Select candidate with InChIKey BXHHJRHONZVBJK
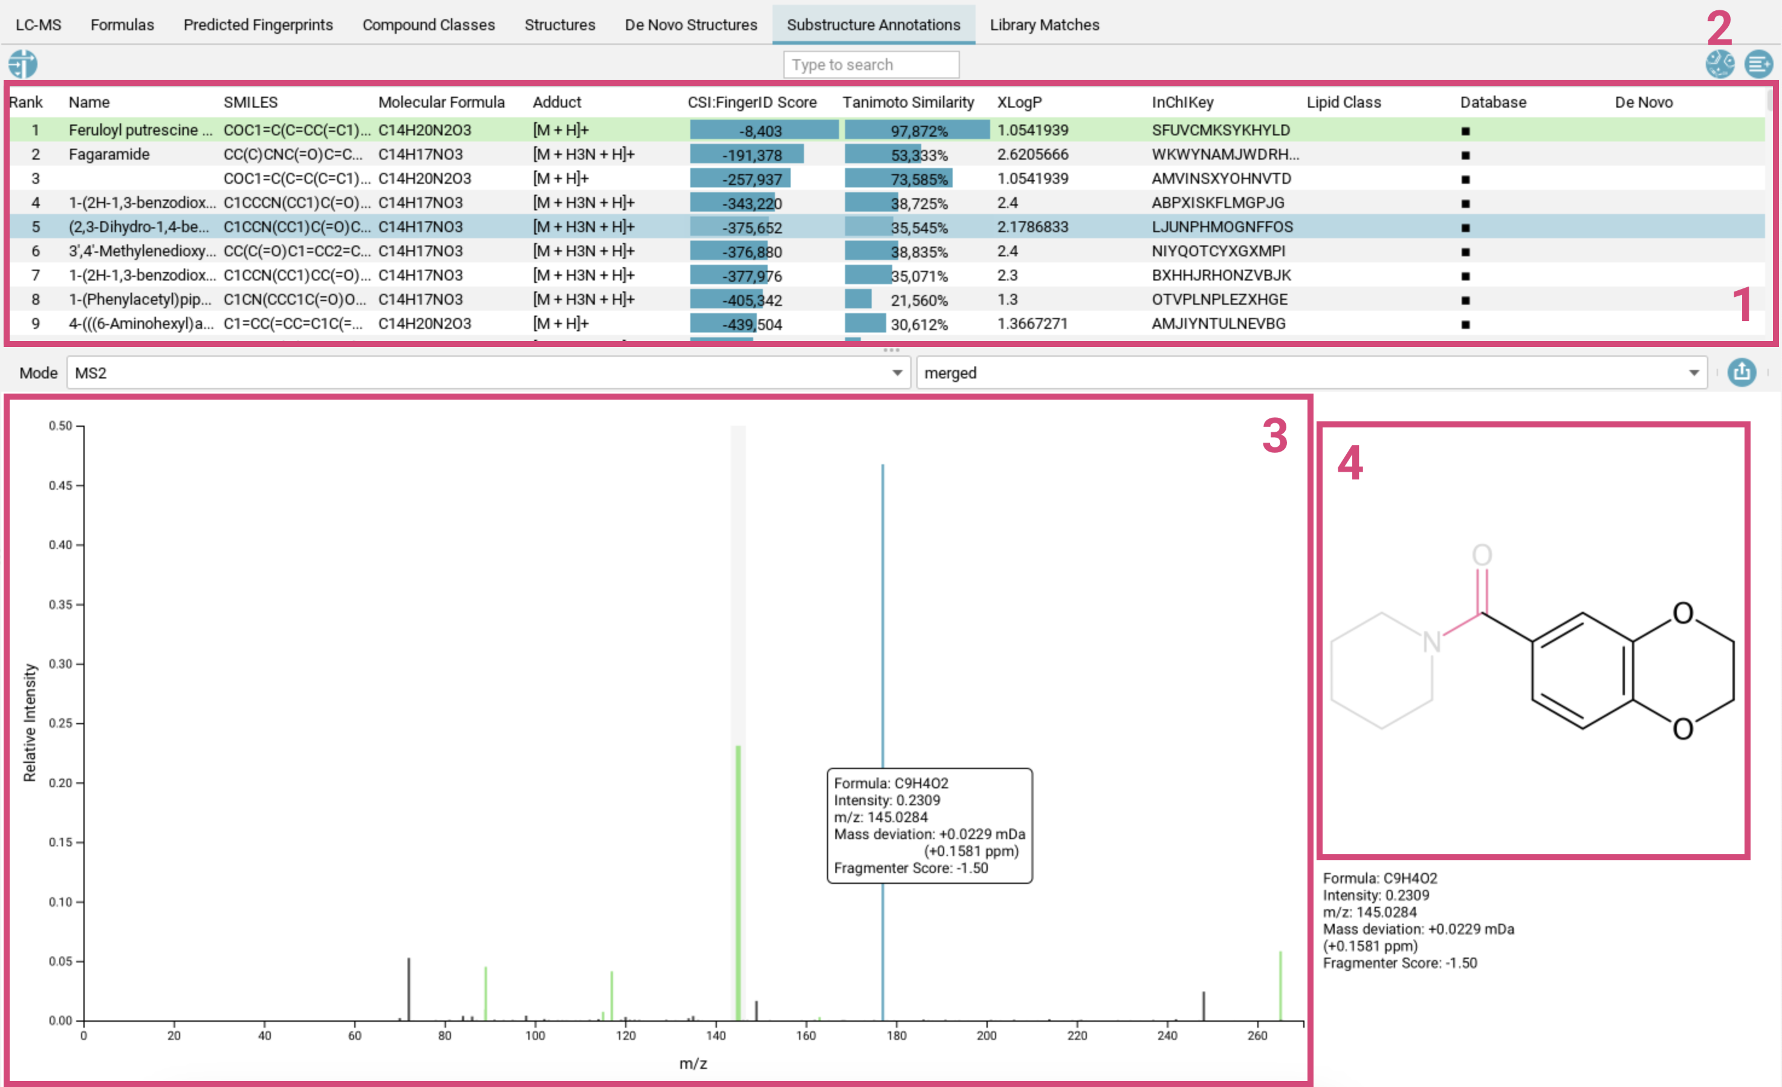Viewport: 1782px width, 1087px height. 887,275
